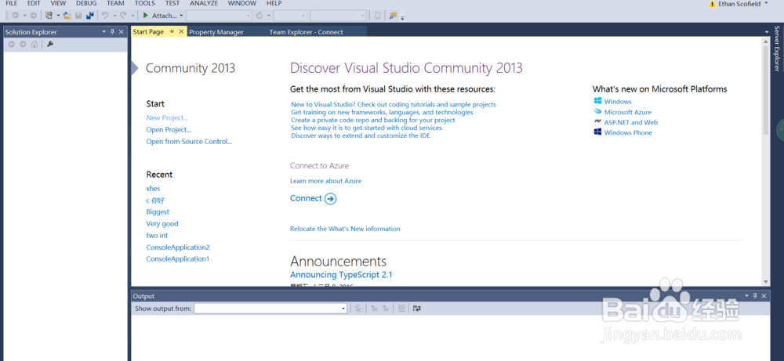Click the Open File folder icon
Viewport: 784px width, 361px height.
click(x=67, y=16)
